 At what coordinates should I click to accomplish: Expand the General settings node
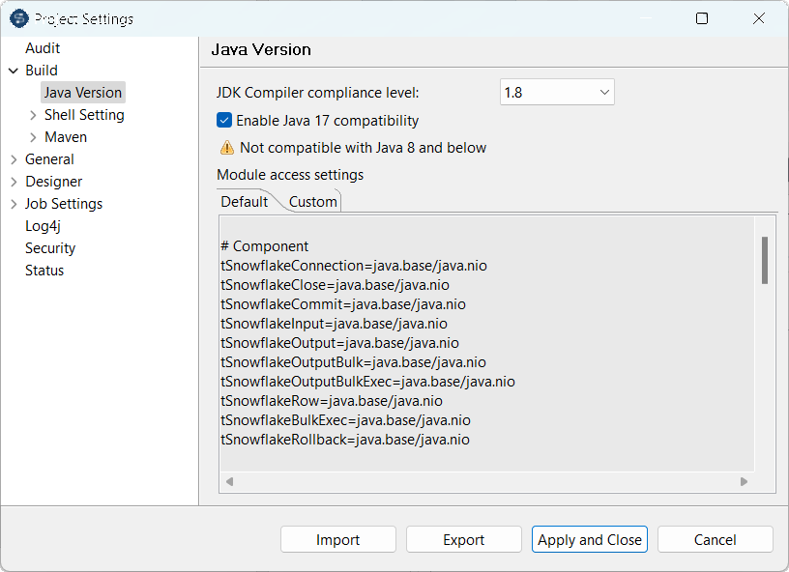click(14, 159)
